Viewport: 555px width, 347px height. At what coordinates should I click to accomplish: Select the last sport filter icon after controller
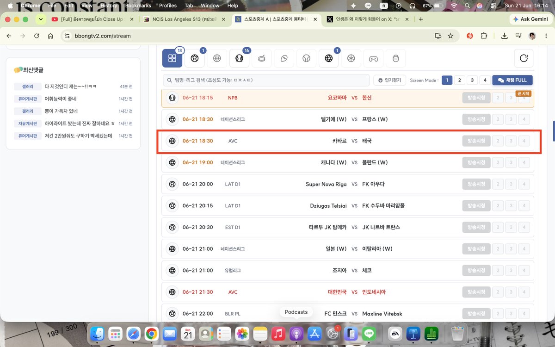(395, 58)
